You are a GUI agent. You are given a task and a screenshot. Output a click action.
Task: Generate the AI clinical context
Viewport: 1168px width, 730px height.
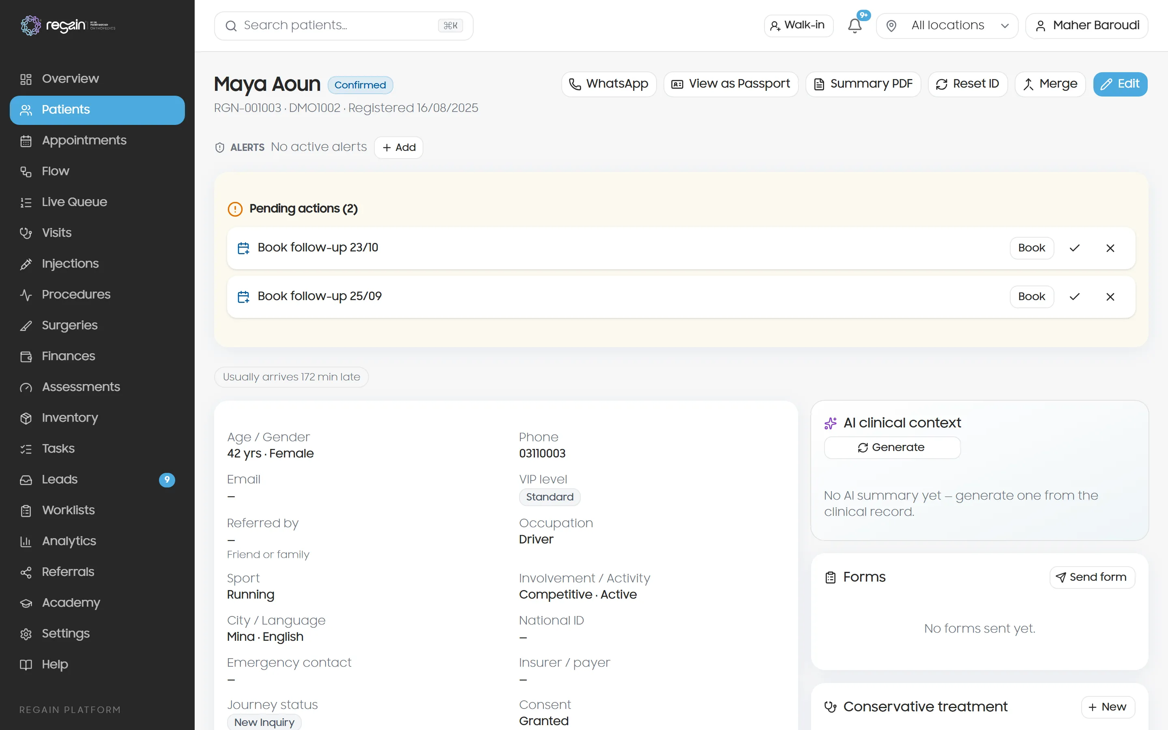892,448
